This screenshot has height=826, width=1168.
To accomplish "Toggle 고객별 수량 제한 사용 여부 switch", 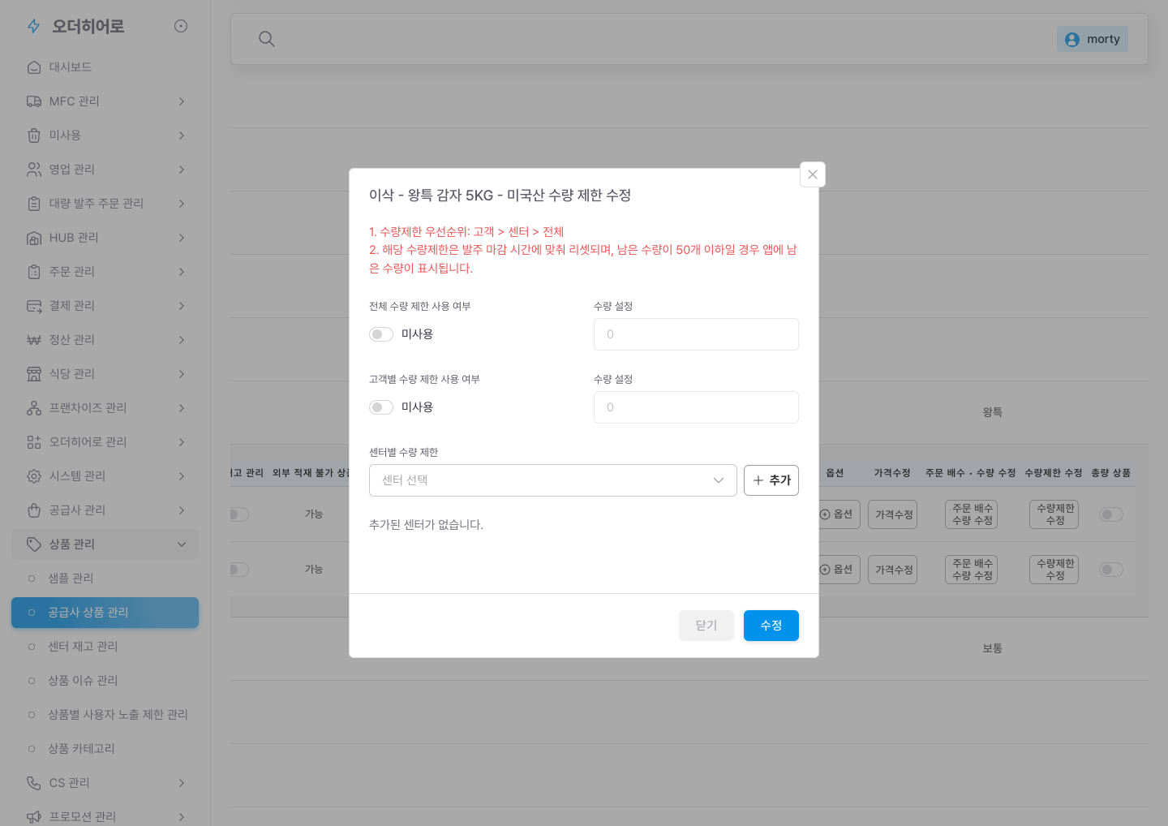I will click(381, 407).
